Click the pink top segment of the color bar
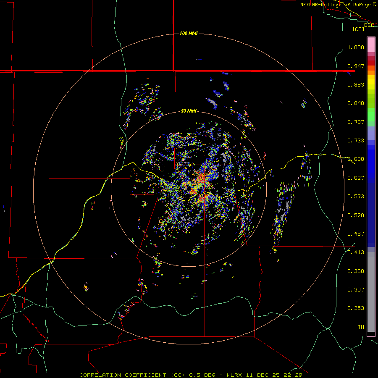The image size is (378, 378). [x=371, y=45]
